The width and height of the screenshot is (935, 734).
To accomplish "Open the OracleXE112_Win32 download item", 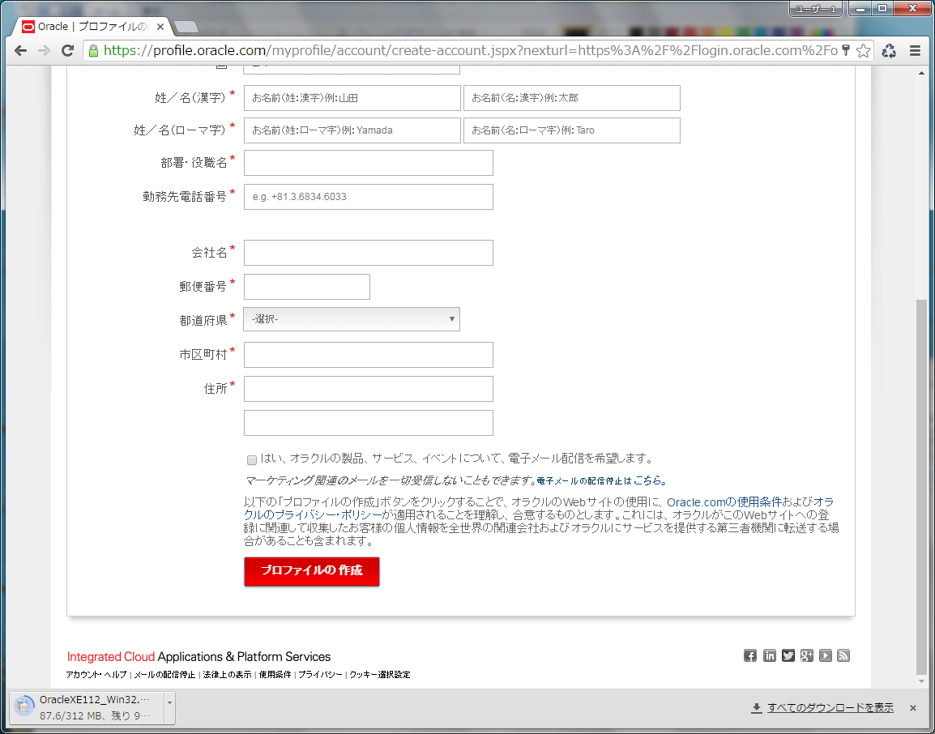I will pyautogui.click(x=88, y=707).
